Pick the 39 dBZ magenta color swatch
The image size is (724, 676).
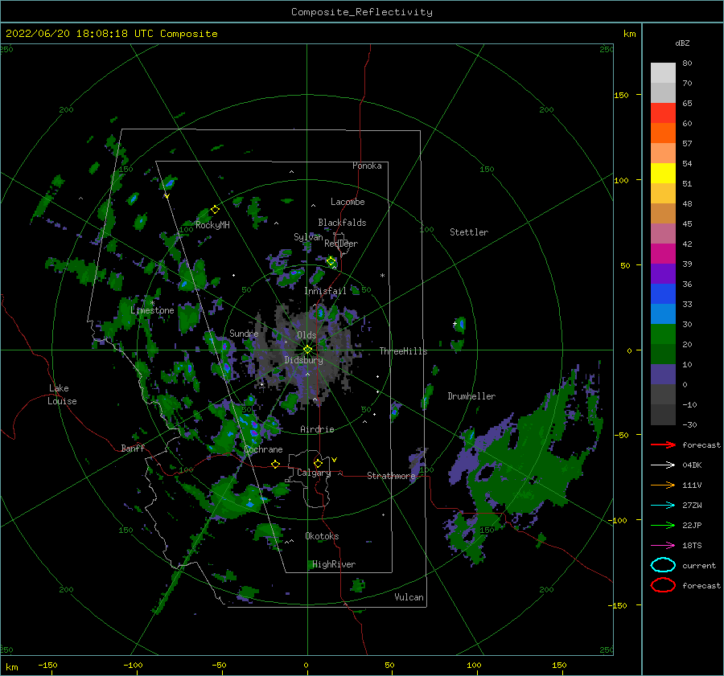[x=663, y=253]
